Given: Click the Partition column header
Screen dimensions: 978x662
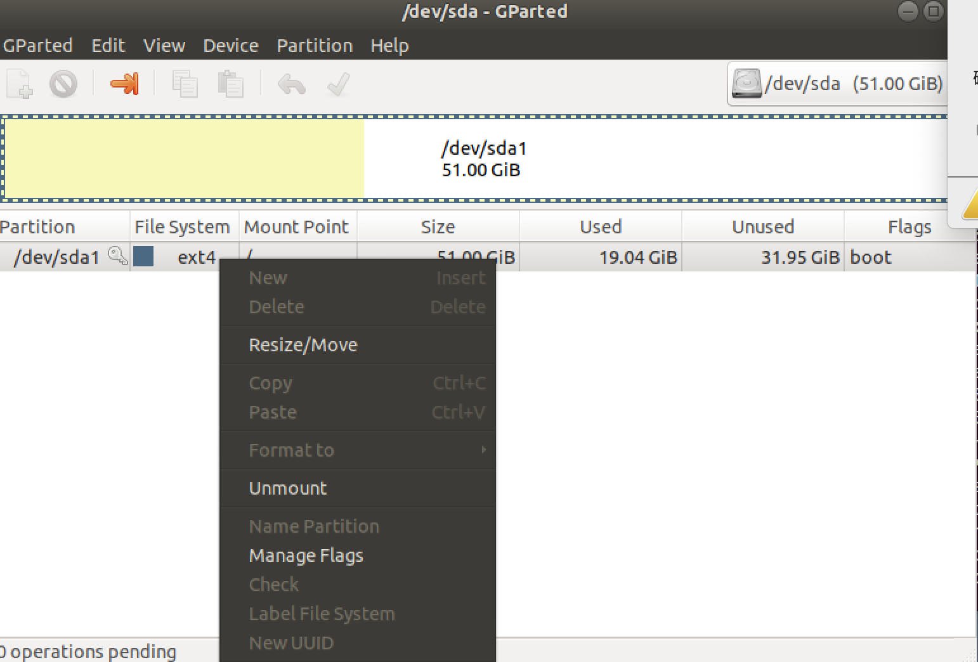Looking at the screenshot, I should coord(65,227).
